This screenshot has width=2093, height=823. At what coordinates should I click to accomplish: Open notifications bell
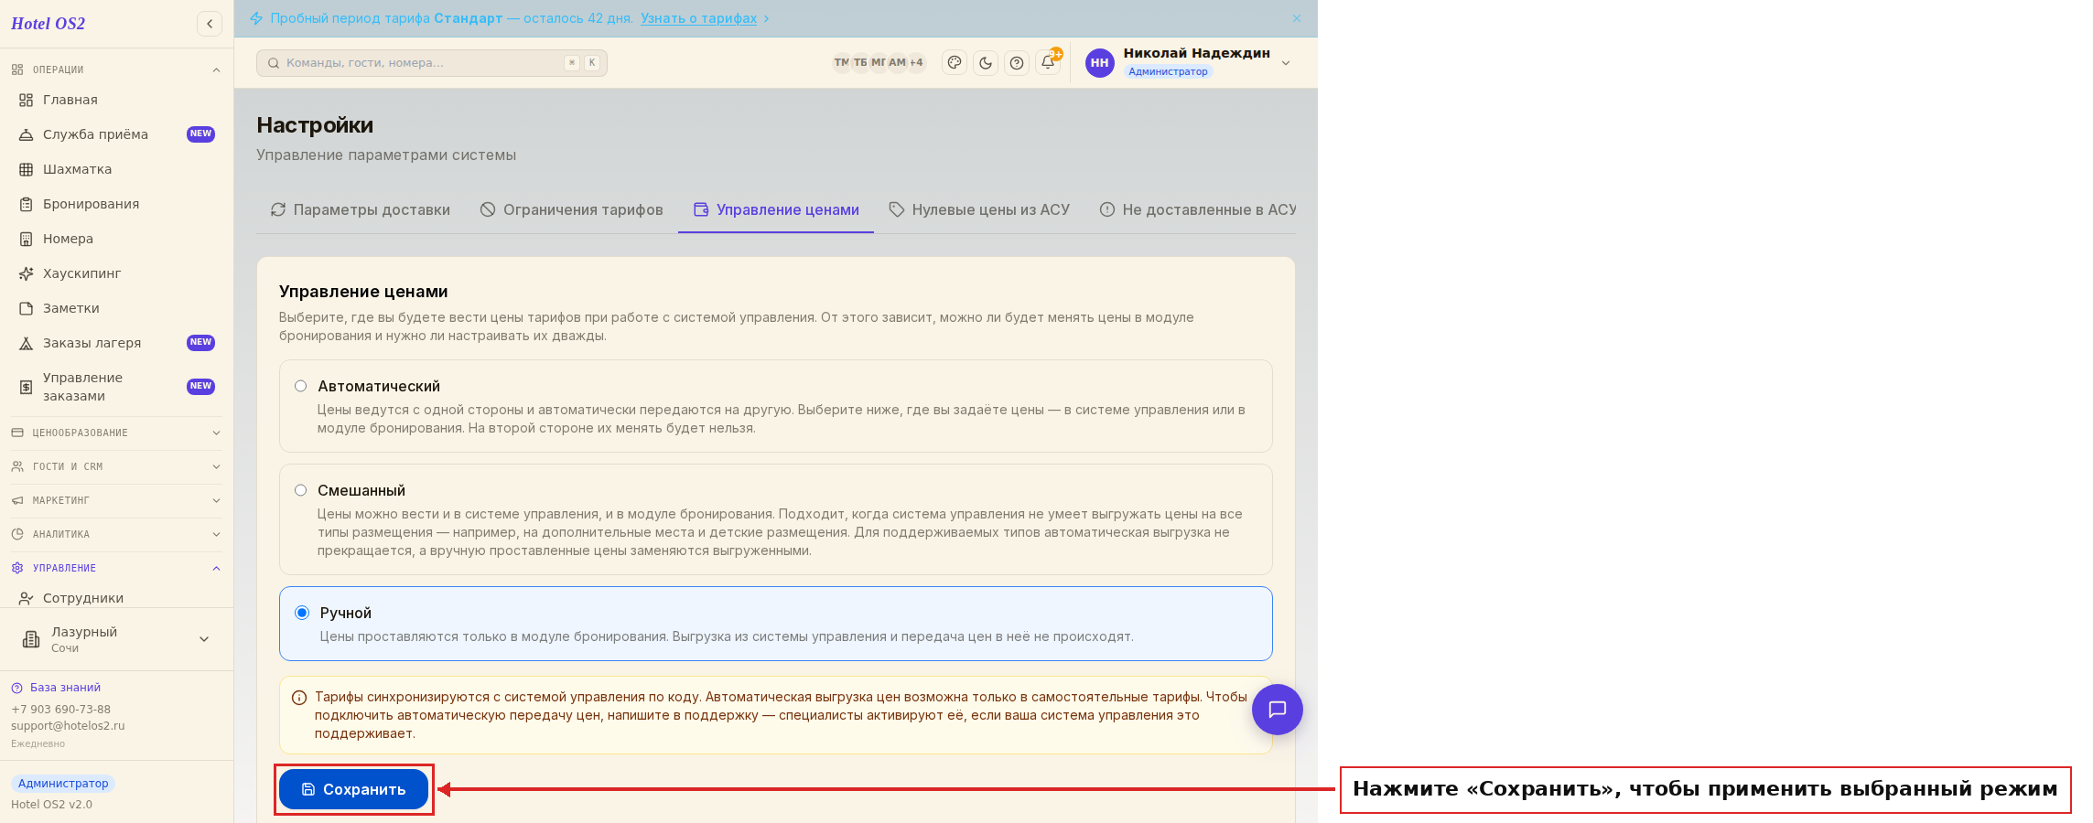coord(1048,63)
